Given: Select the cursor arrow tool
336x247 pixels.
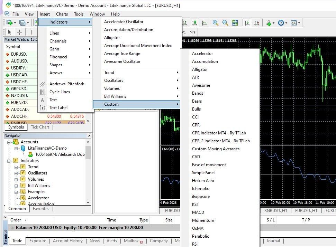Looking at the screenshot, I should click(x=10, y=32).
